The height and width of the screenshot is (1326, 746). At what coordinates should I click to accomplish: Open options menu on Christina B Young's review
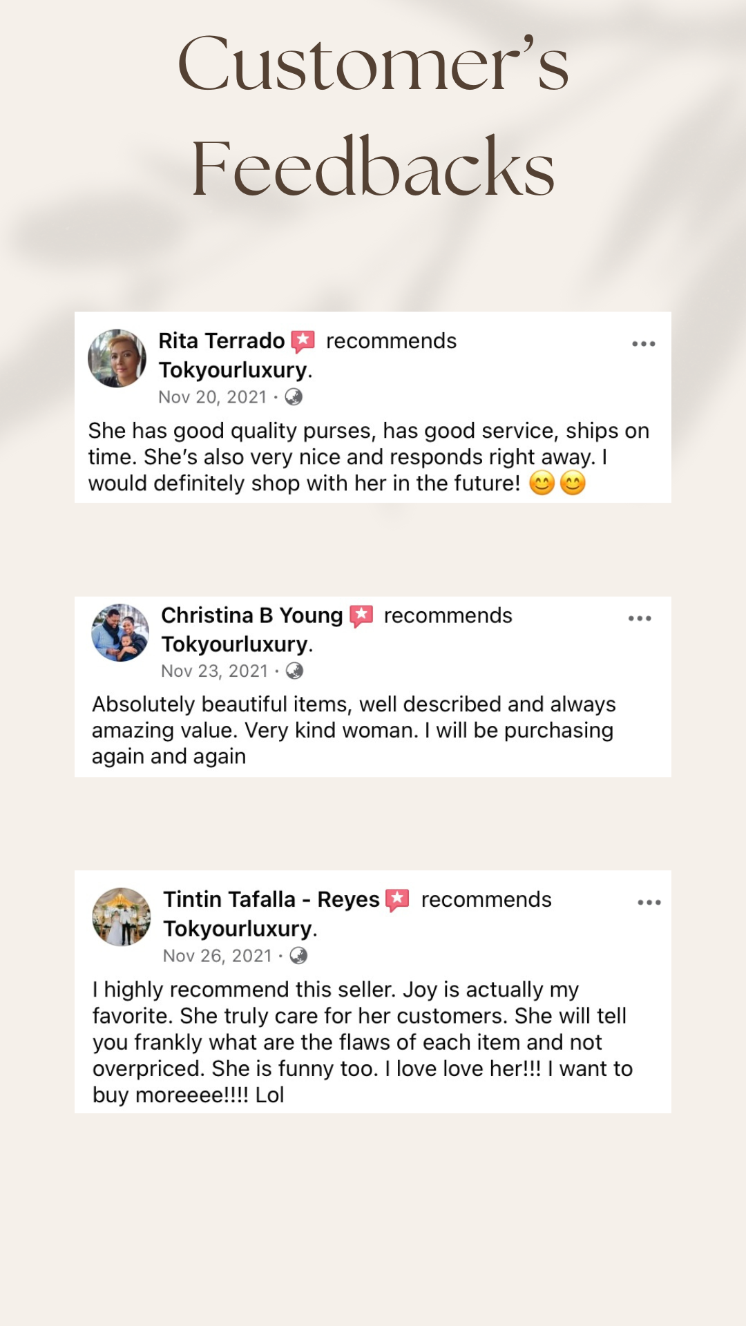click(640, 618)
